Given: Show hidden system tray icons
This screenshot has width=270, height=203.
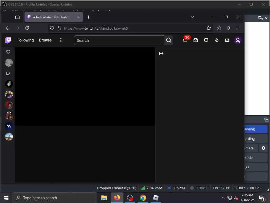Looking at the screenshot, I should [223, 198].
